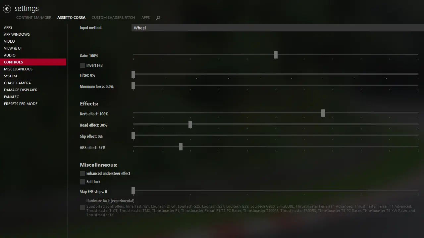Click the back arrow to leave settings

tap(7, 9)
